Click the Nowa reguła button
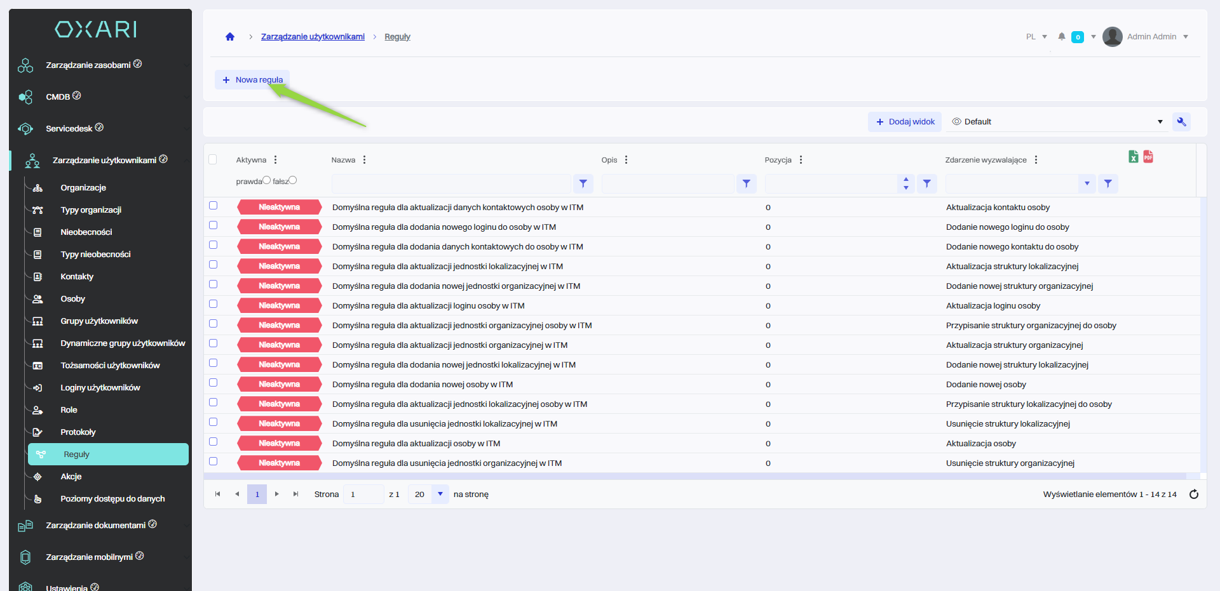 pyautogui.click(x=252, y=80)
